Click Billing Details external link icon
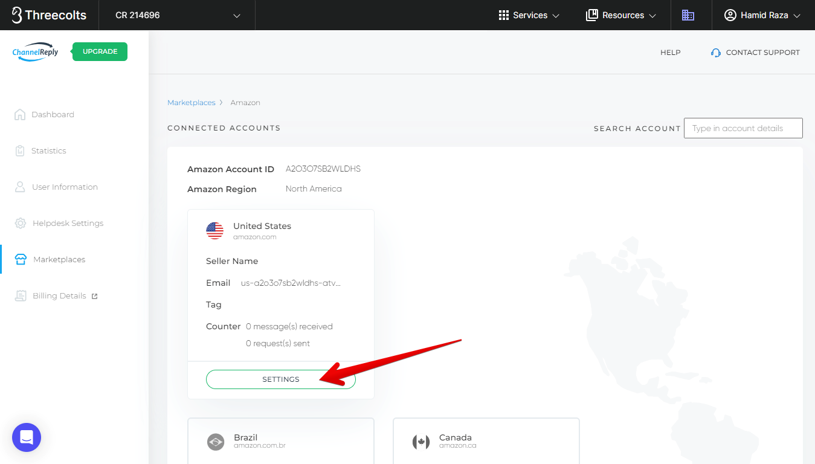815x464 pixels. (x=94, y=296)
